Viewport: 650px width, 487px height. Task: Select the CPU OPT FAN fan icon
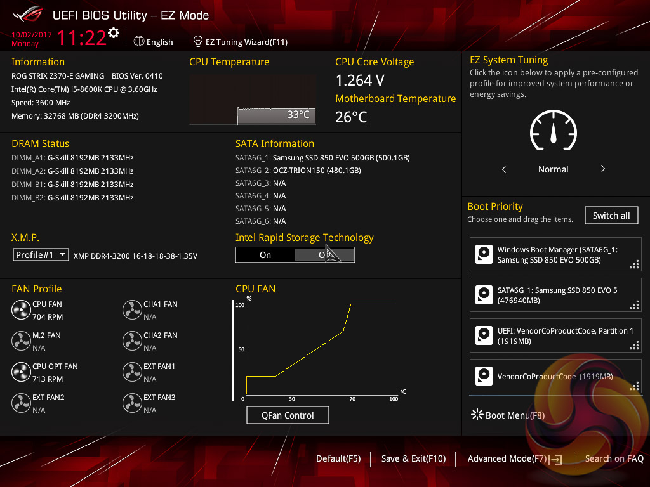[x=21, y=372]
